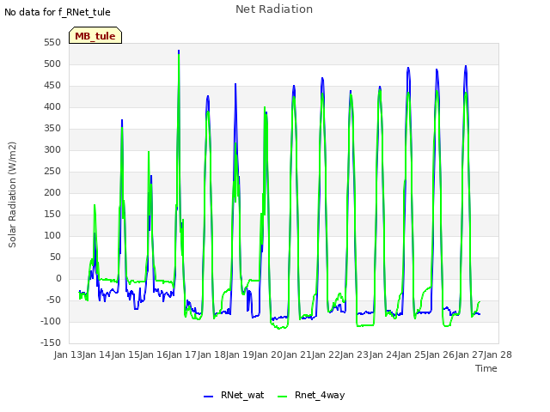Click the Jan 20 x-axis tick label

click(x=268, y=354)
